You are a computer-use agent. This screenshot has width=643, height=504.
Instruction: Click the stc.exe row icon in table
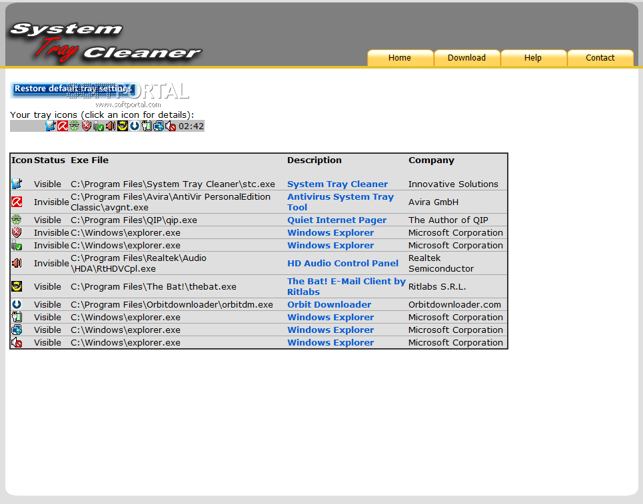17,184
